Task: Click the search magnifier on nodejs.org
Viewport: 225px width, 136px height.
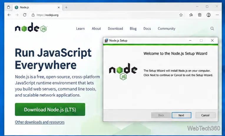Action: point(212,29)
